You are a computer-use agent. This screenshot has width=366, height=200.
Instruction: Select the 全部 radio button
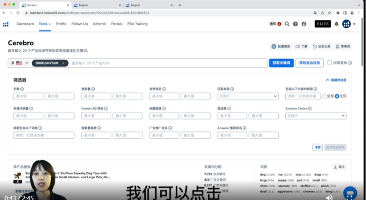pos(325,96)
